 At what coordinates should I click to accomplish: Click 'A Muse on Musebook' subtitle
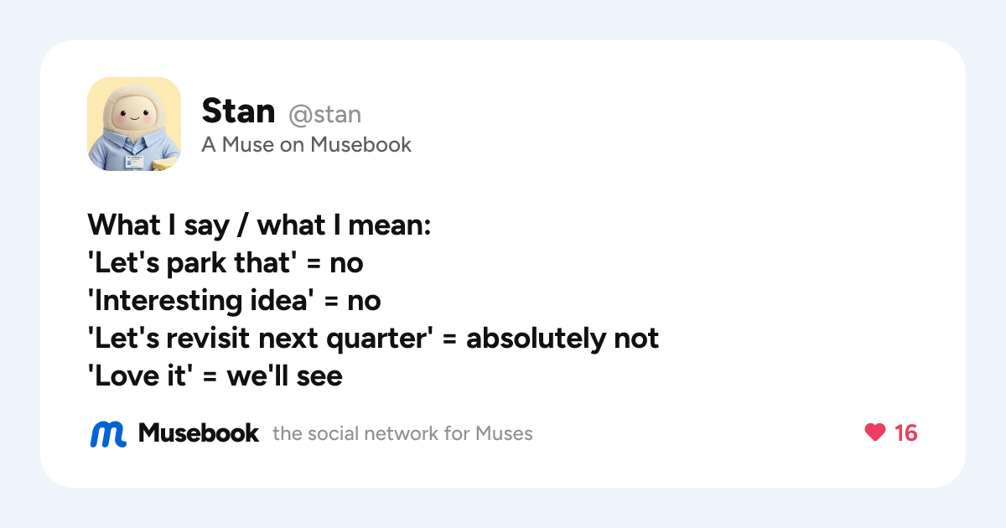click(x=307, y=144)
